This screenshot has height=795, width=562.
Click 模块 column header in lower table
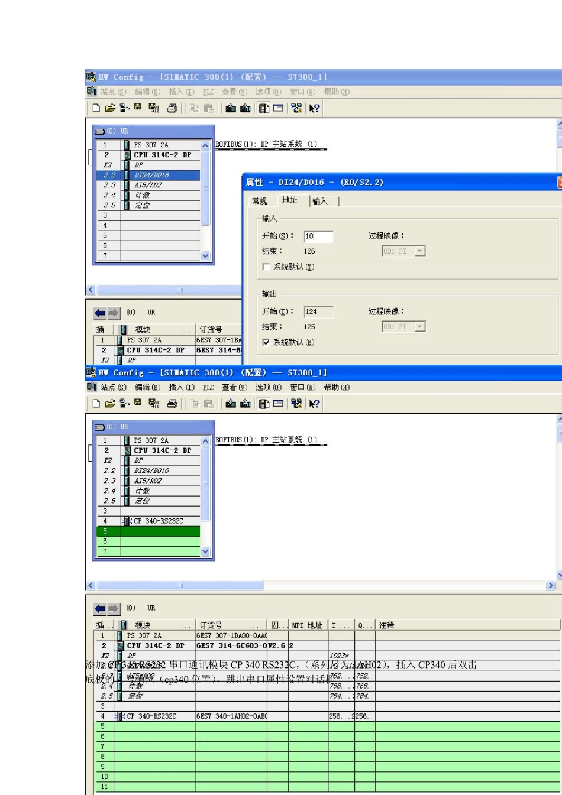click(155, 625)
